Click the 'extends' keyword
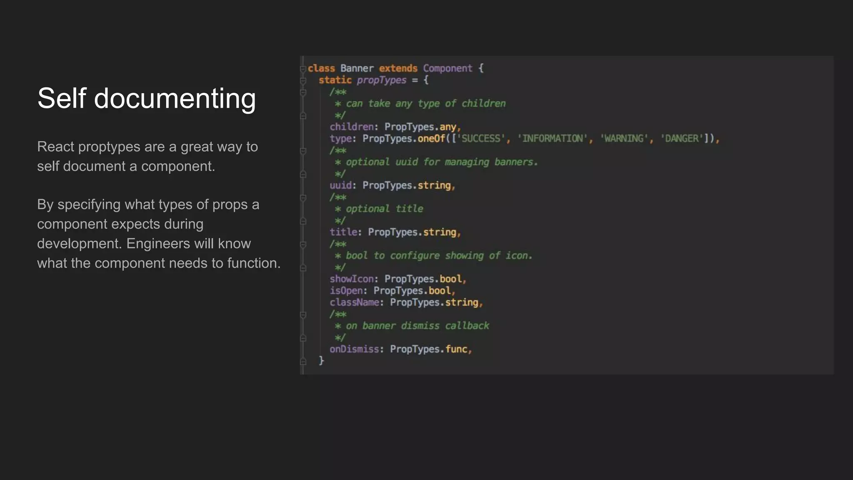The width and height of the screenshot is (853, 480). point(398,68)
